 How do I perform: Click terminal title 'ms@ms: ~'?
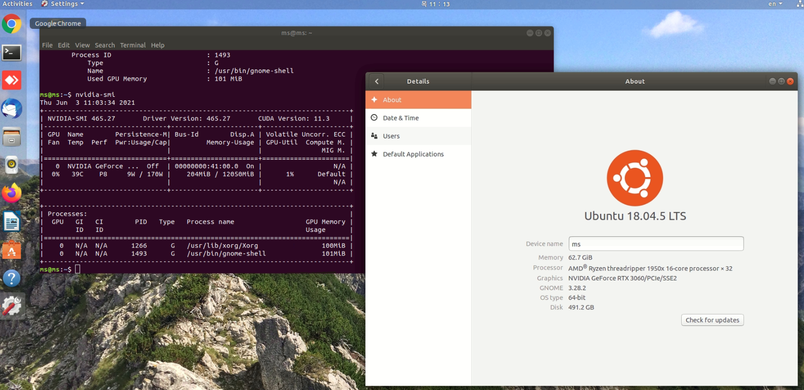coord(296,33)
